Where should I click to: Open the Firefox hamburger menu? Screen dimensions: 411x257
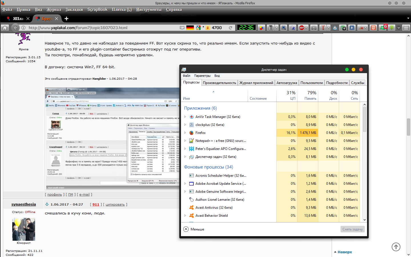click(406, 28)
